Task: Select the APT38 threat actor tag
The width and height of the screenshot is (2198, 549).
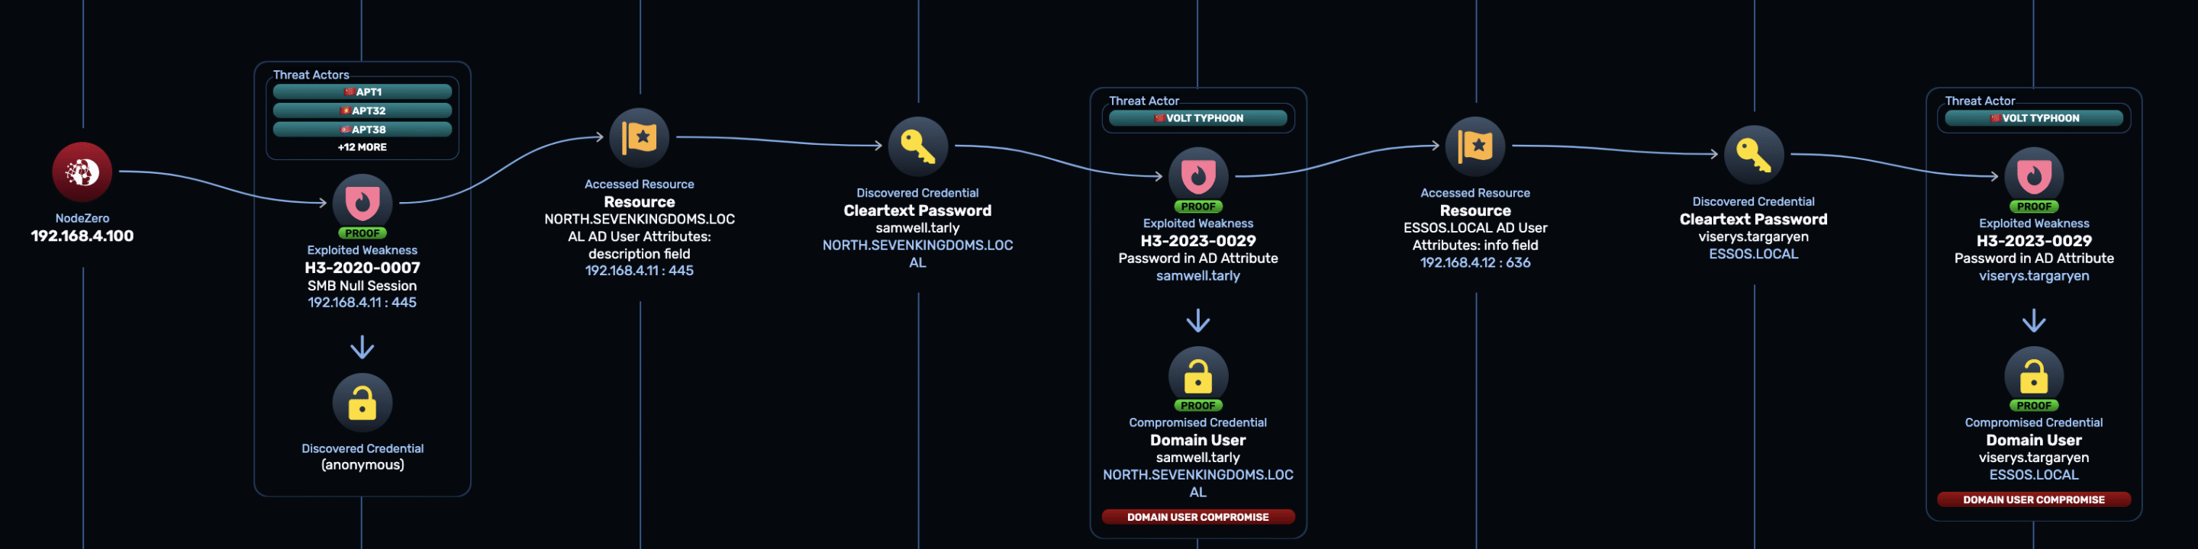Action: (x=362, y=130)
